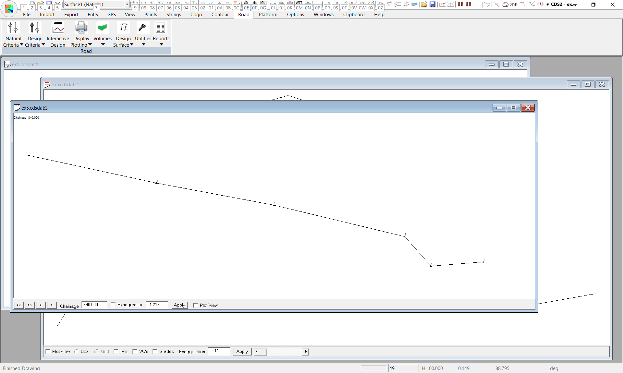Viewport: 623px width, 373px height.
Task: Click the open folder toolbar icon
Action: click(424, 4)
